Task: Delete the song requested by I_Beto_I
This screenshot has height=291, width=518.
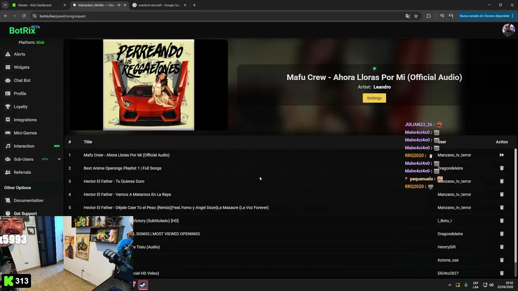Action: pyautogui.click(x=501, y=221)
